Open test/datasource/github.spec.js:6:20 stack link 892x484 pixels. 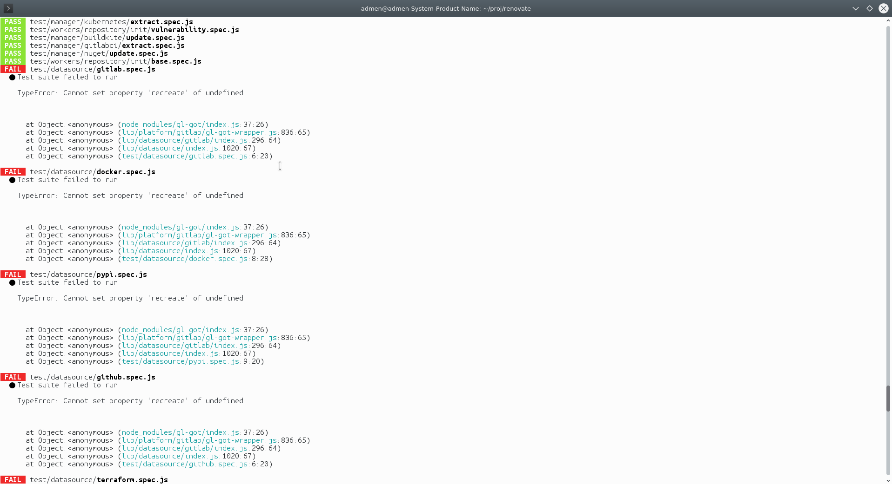tap(195, 464)
